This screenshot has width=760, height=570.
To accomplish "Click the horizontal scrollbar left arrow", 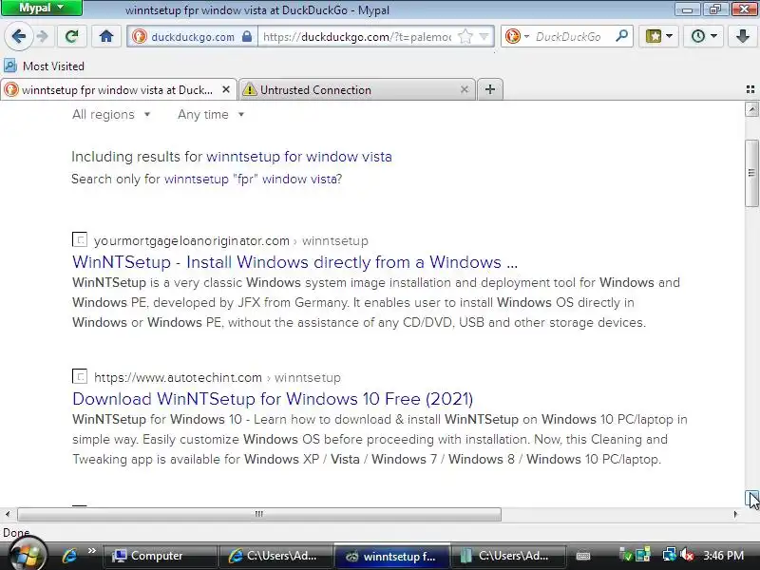I will [x=8, y=514].
